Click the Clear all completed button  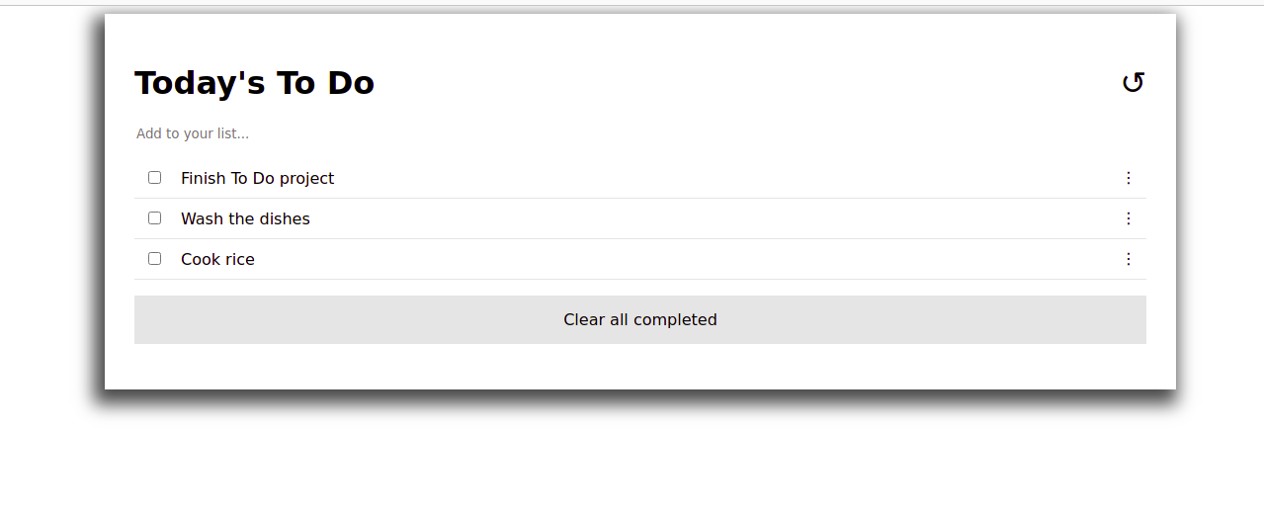click(x=640, y=319)
